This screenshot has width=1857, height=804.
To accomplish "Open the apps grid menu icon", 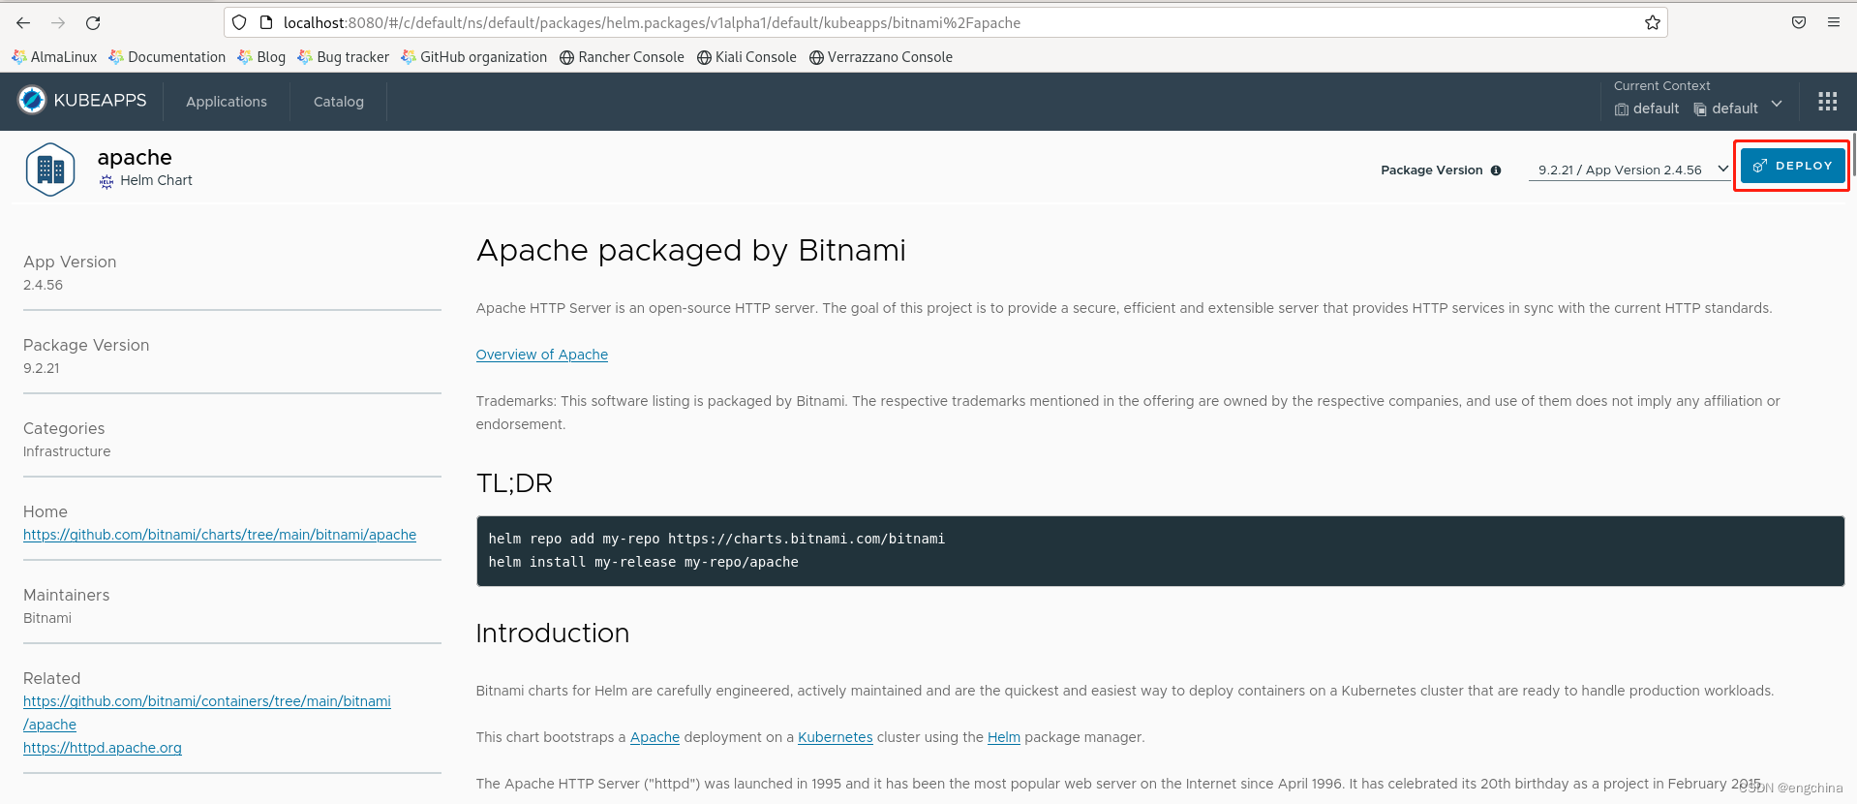I will 1827,102.
